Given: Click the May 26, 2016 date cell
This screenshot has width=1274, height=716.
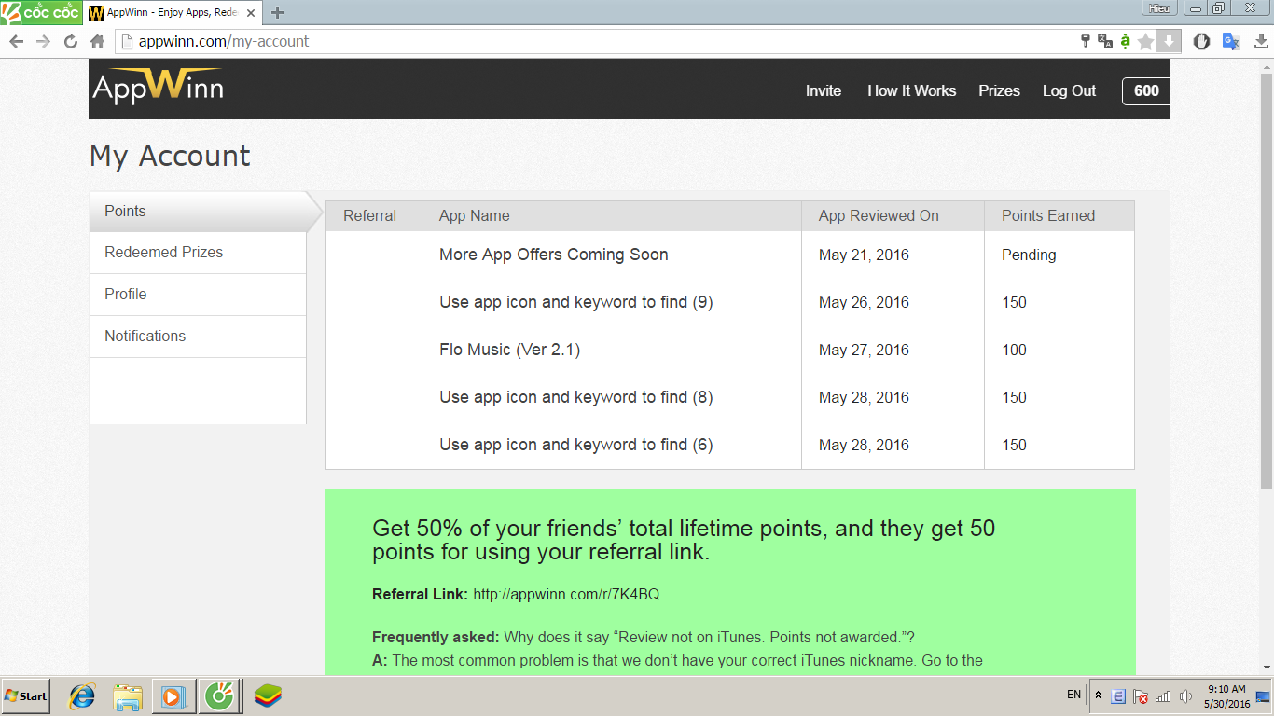Looking at the screenshot, I should (864, 303).
